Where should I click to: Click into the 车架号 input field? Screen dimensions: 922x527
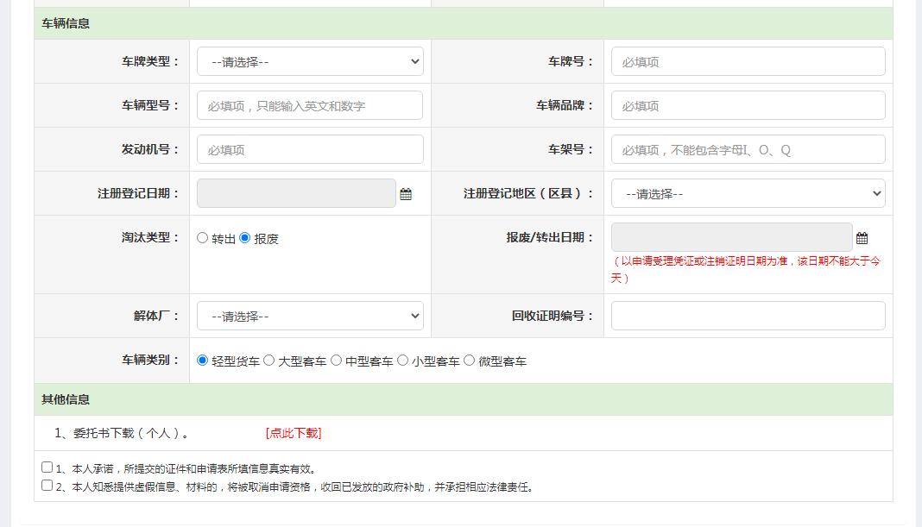[748, 148]
